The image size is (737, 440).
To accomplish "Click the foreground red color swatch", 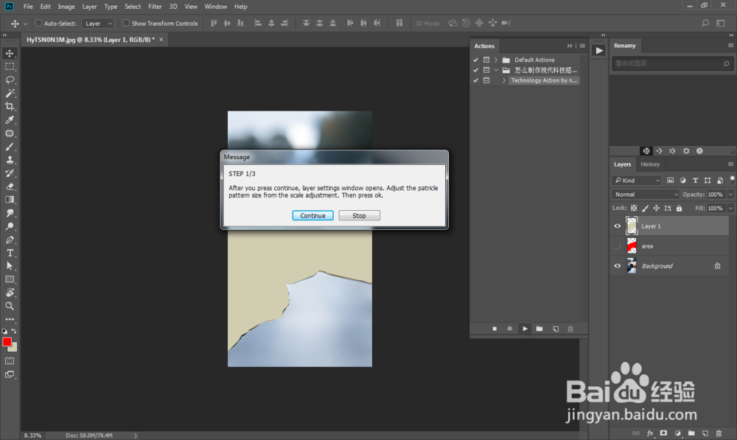I will click(7, 342).
